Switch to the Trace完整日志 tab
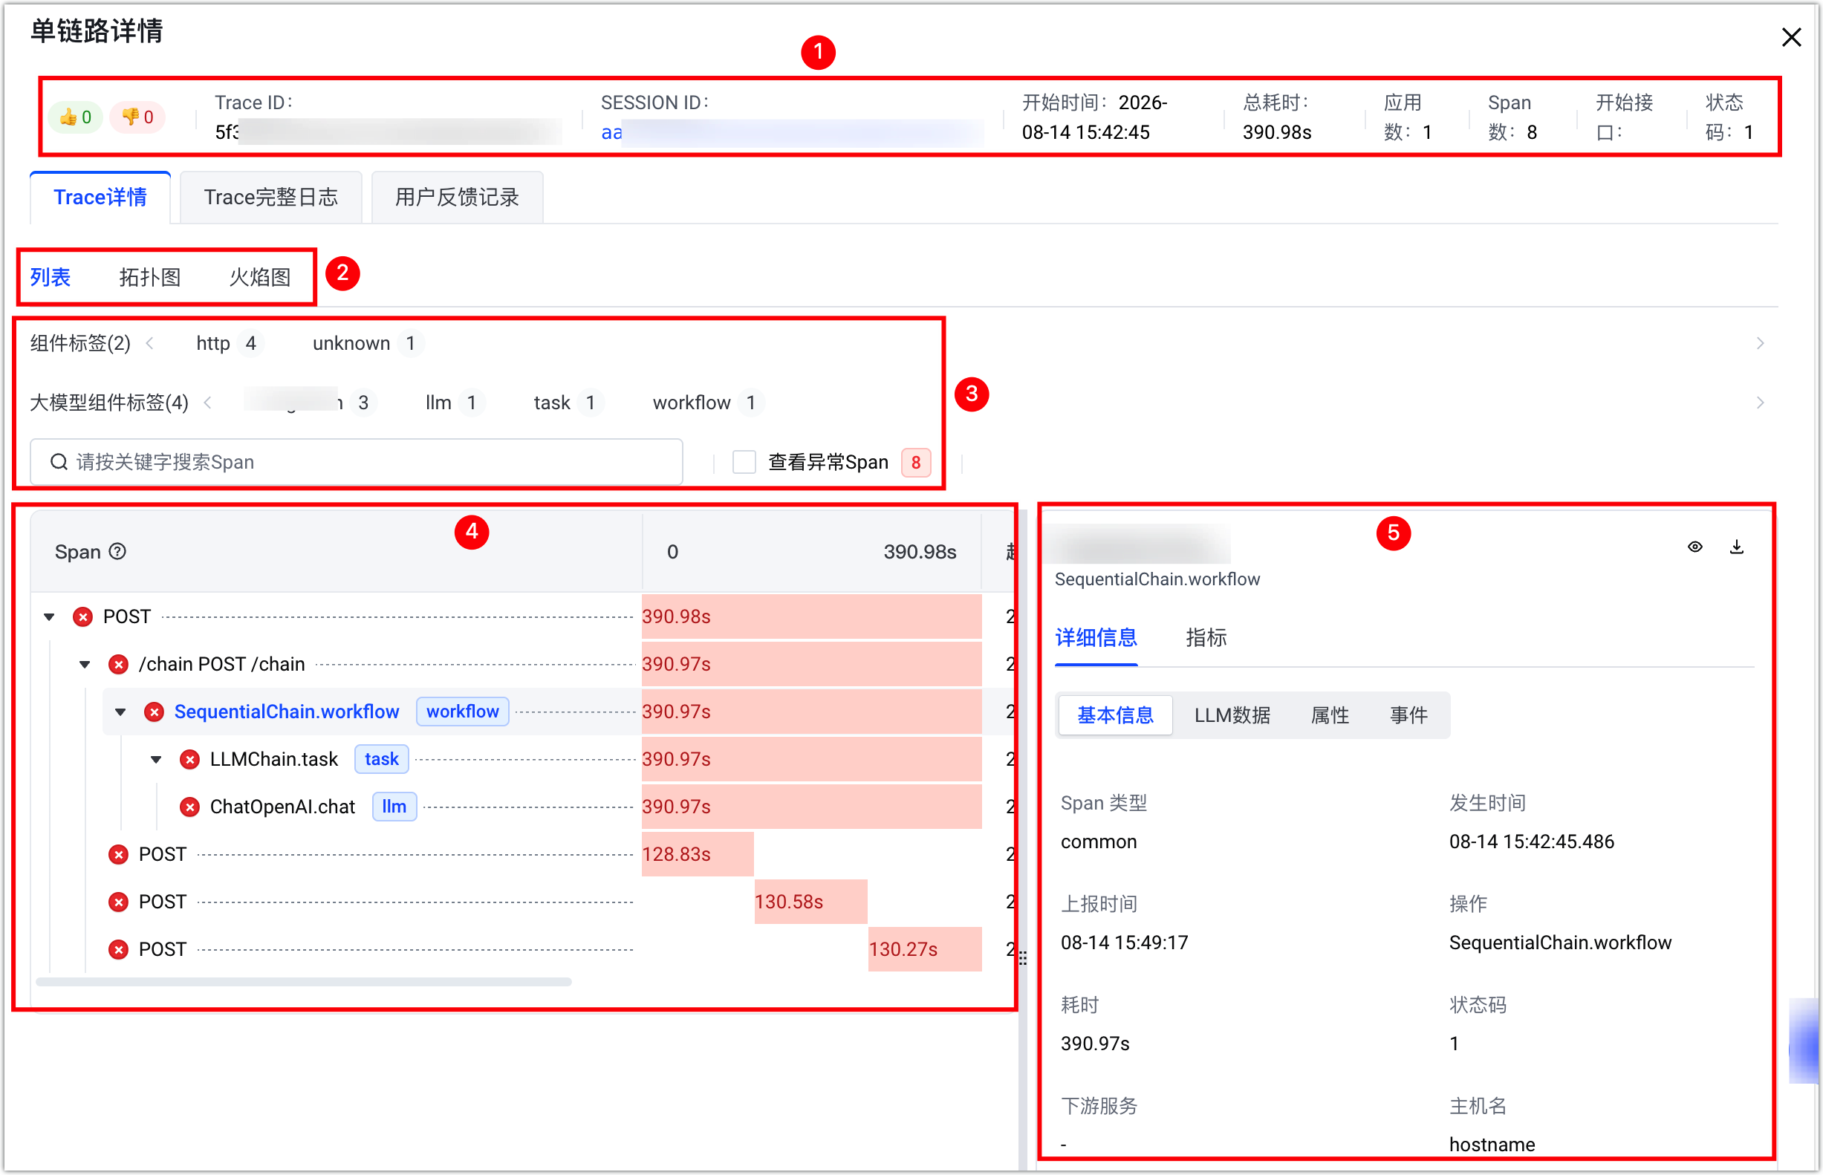This screenshot has height=1175, width=1823. (271, 197)
